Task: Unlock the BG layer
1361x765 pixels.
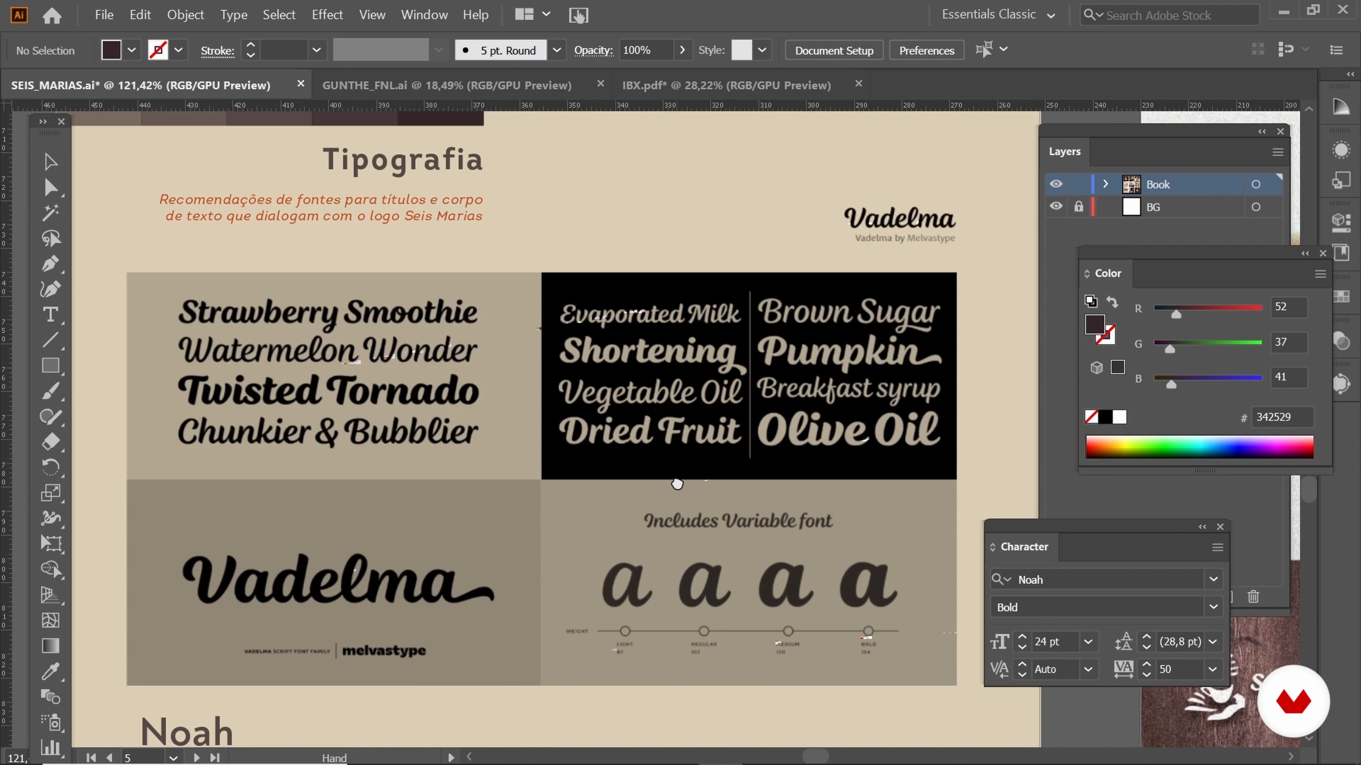Action: 1078,206
